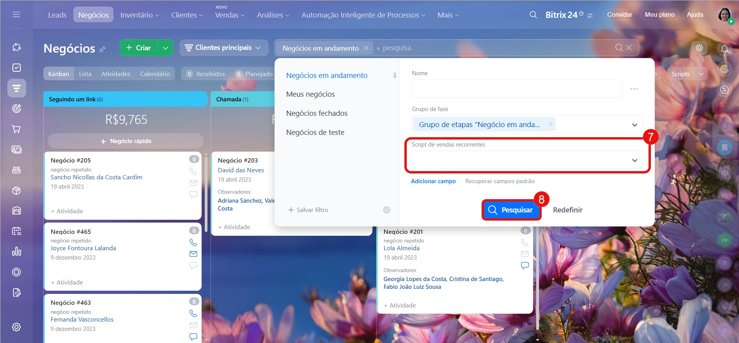
Task: Click chat icon on Negócio #201 card
Action: pyautogui.click(x=525, y=265)
